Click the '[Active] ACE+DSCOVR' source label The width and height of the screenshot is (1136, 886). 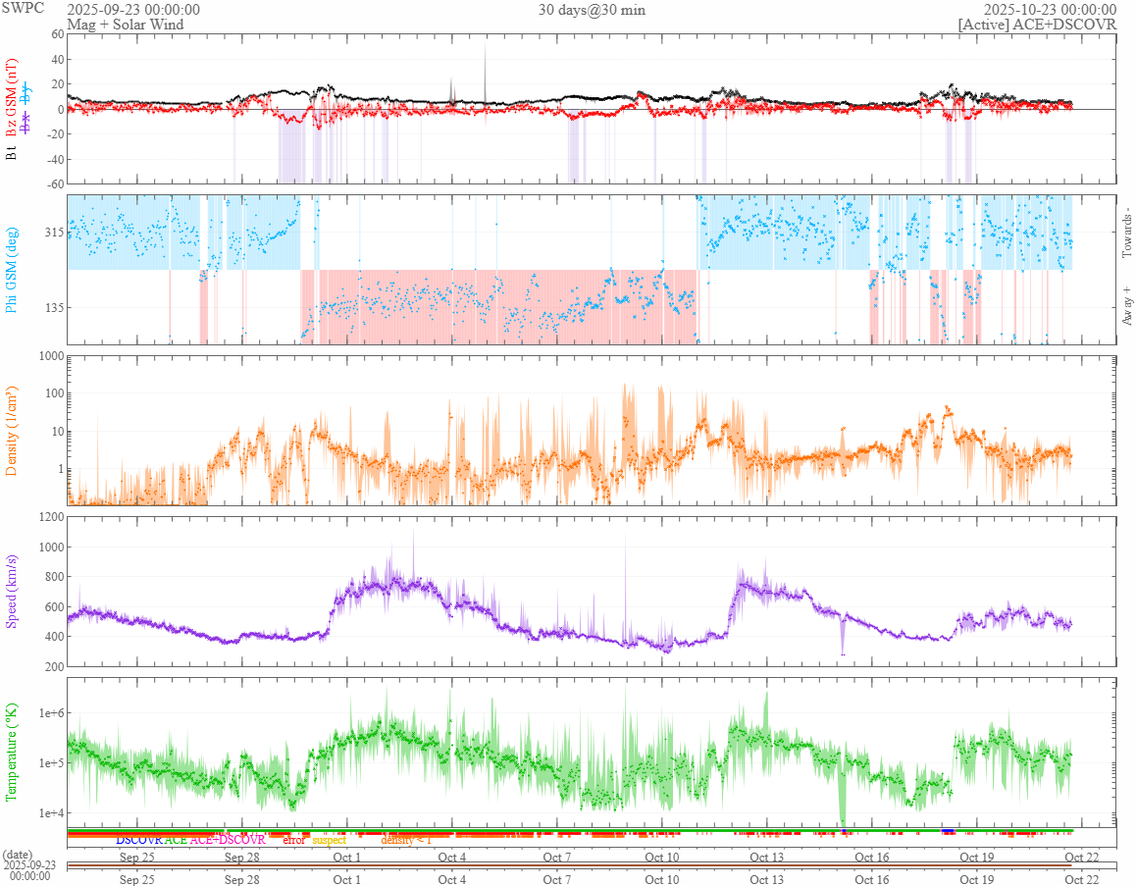tap(1038, 24)
